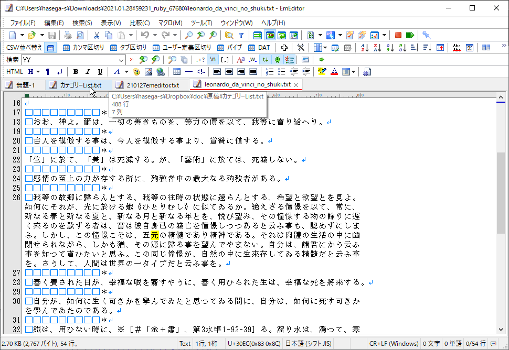Sort Z to A descending
The width and height of the screenshot is (509, 350).
(x=377, y=48)
